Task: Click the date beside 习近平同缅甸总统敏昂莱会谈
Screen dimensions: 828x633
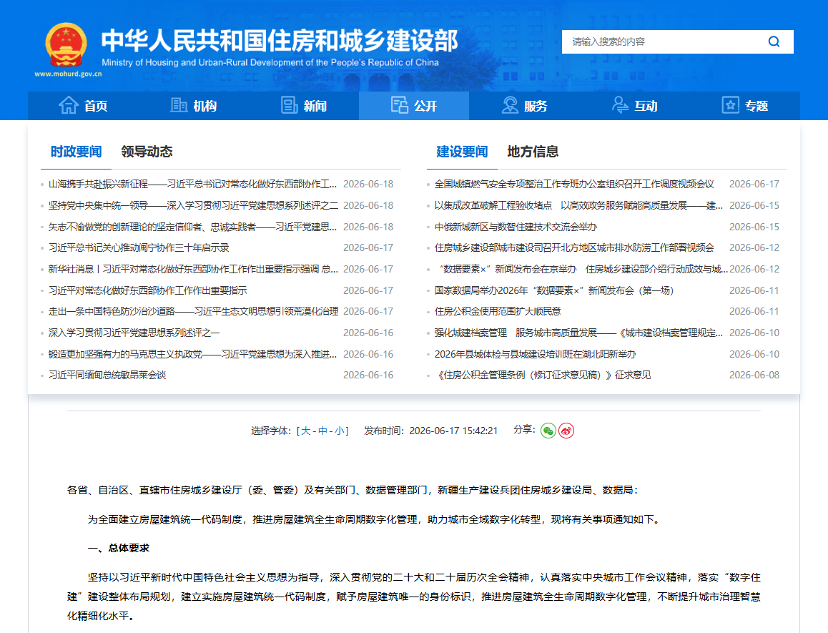Action: pyautogui.click(x=368, y=375)
